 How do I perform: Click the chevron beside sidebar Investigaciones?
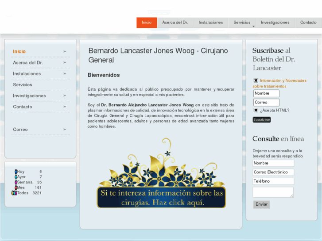pos(65,96)
